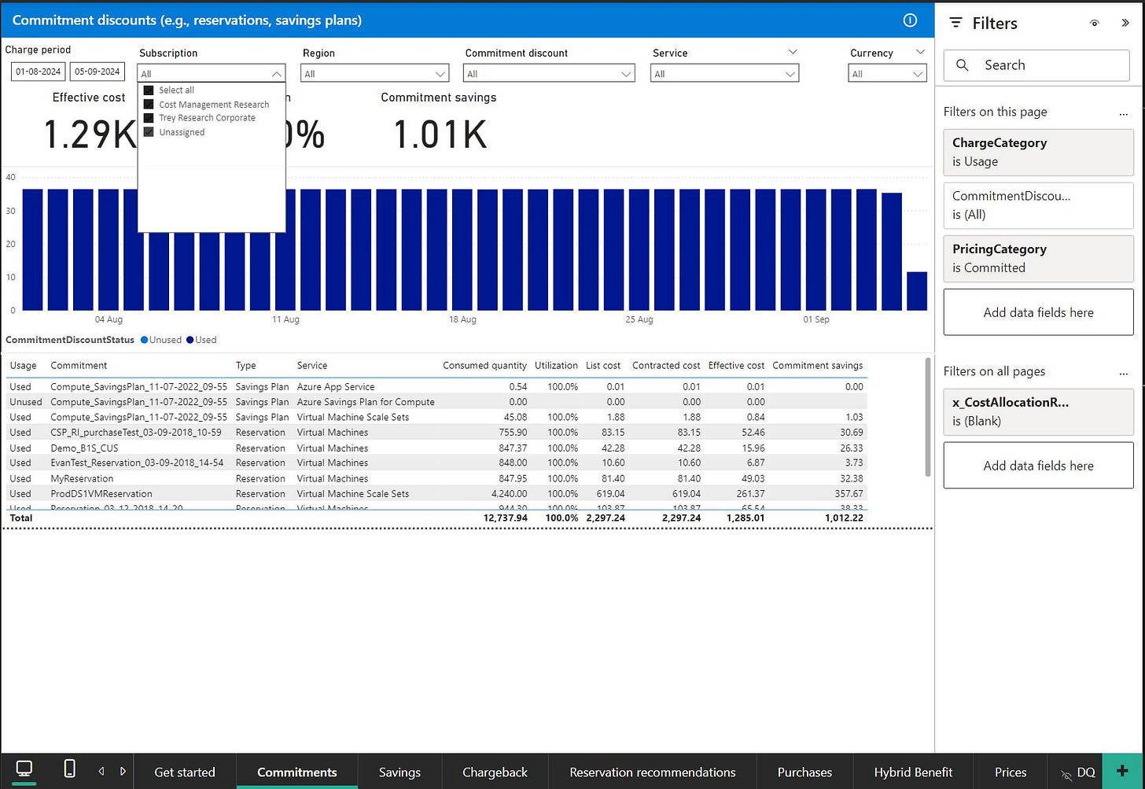Click Add data fields here under page filters
The height and width of the screenshot is (789, 1145).
pyautogui.click(x=1038, y=312)
